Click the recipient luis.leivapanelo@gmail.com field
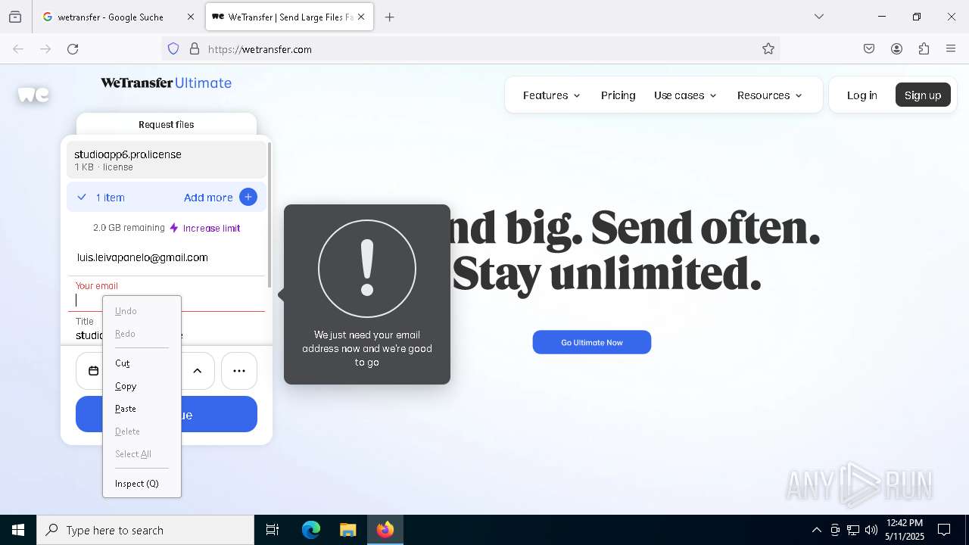969x545 pixels. coord(167,257)
